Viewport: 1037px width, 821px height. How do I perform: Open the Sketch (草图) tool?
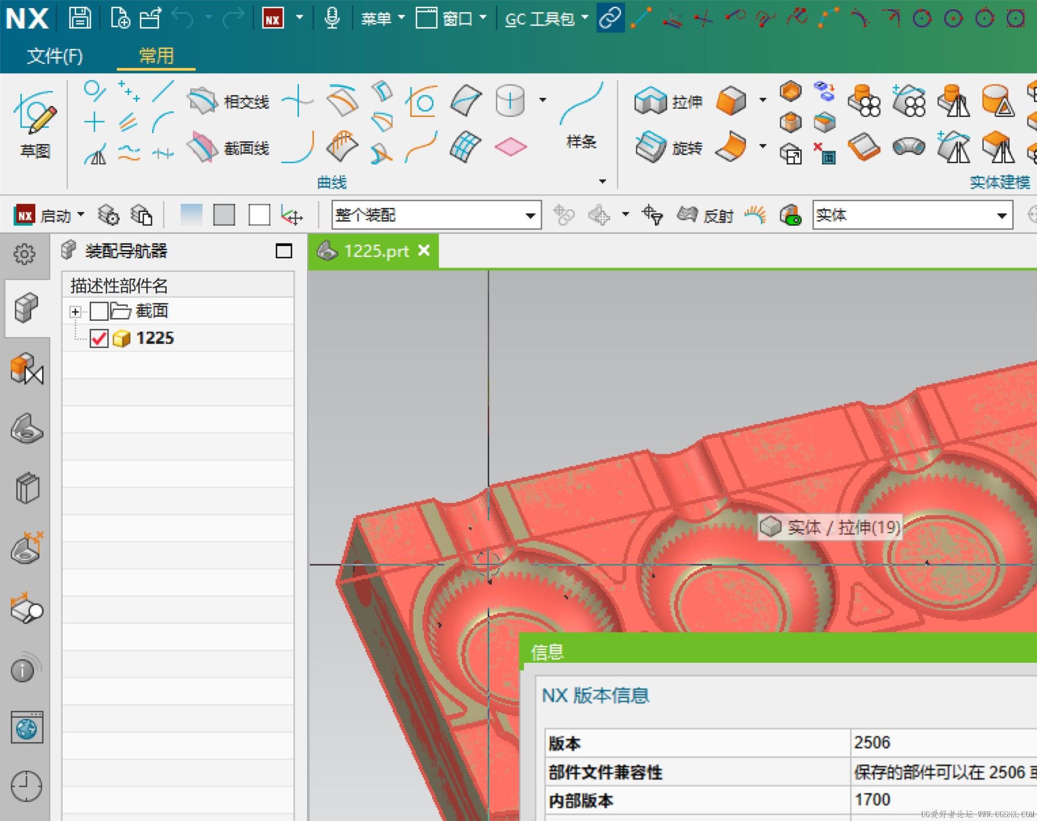(x=35, y=125)
